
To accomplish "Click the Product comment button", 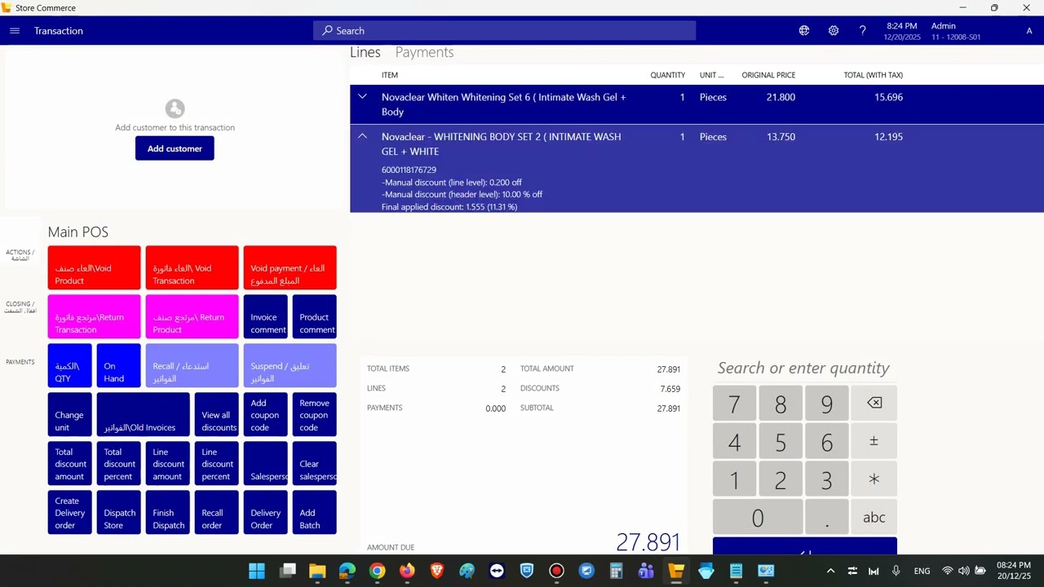I will click(x=314, y=317).
